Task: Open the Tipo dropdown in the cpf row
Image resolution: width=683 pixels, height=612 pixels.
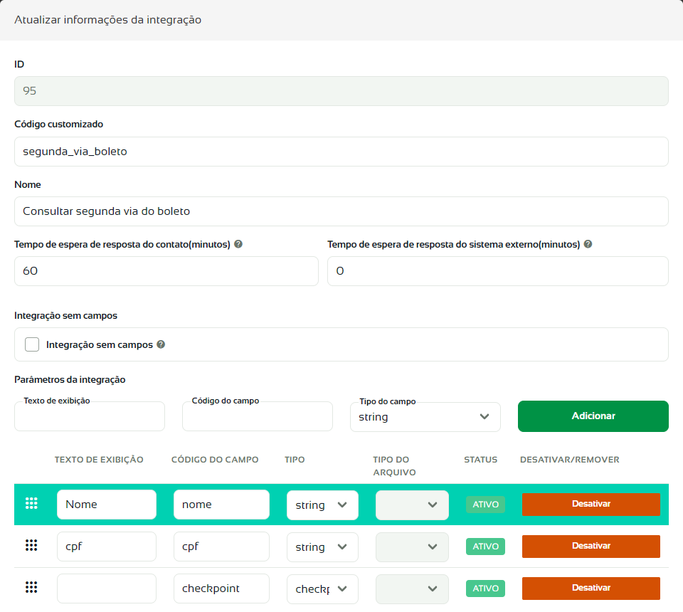Action: point(322,547)
